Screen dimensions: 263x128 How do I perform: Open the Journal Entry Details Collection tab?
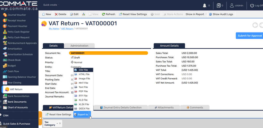click(121, 108)
